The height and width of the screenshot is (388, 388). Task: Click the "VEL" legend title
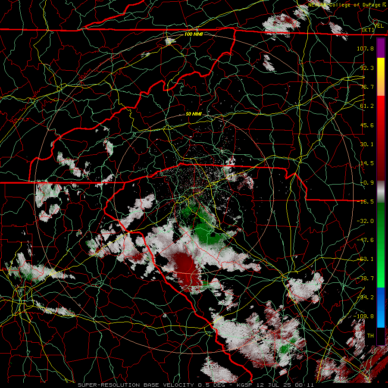tap(379, 25)
